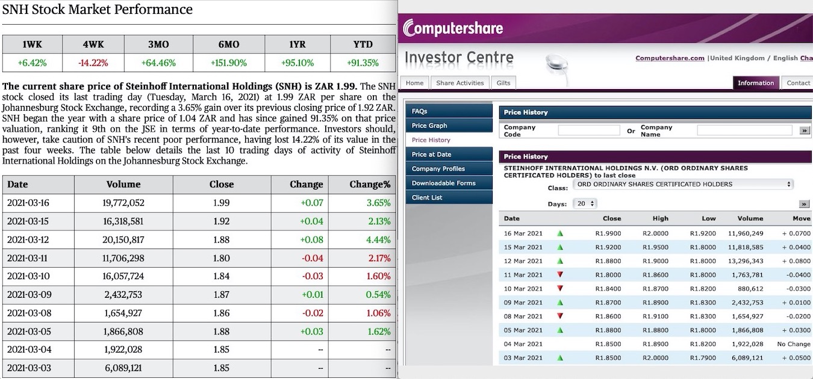Screen dimensions: 813x379
Task: Focus the Company Name text field
Action: (744, 131)
